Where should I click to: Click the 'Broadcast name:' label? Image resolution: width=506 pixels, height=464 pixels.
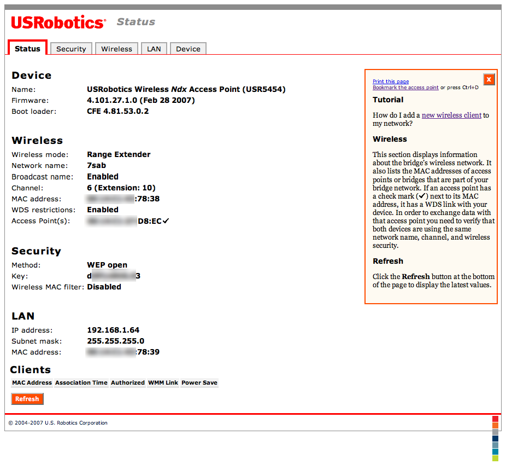(x=43, y=177)
